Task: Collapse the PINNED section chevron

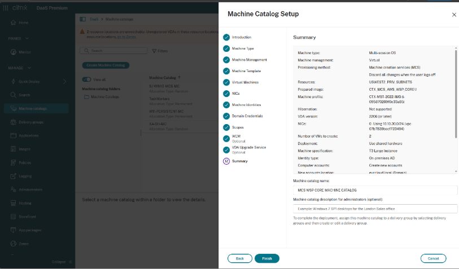Action: click(x=27, y=38)
